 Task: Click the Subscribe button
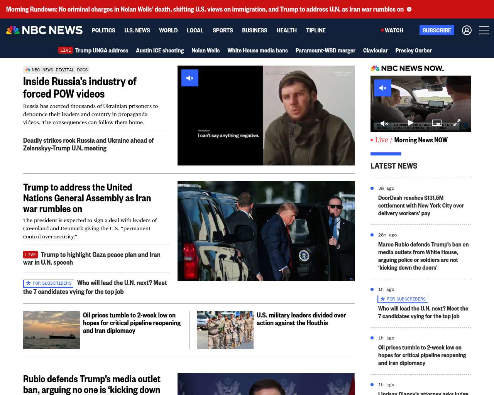tap(437, 30)
